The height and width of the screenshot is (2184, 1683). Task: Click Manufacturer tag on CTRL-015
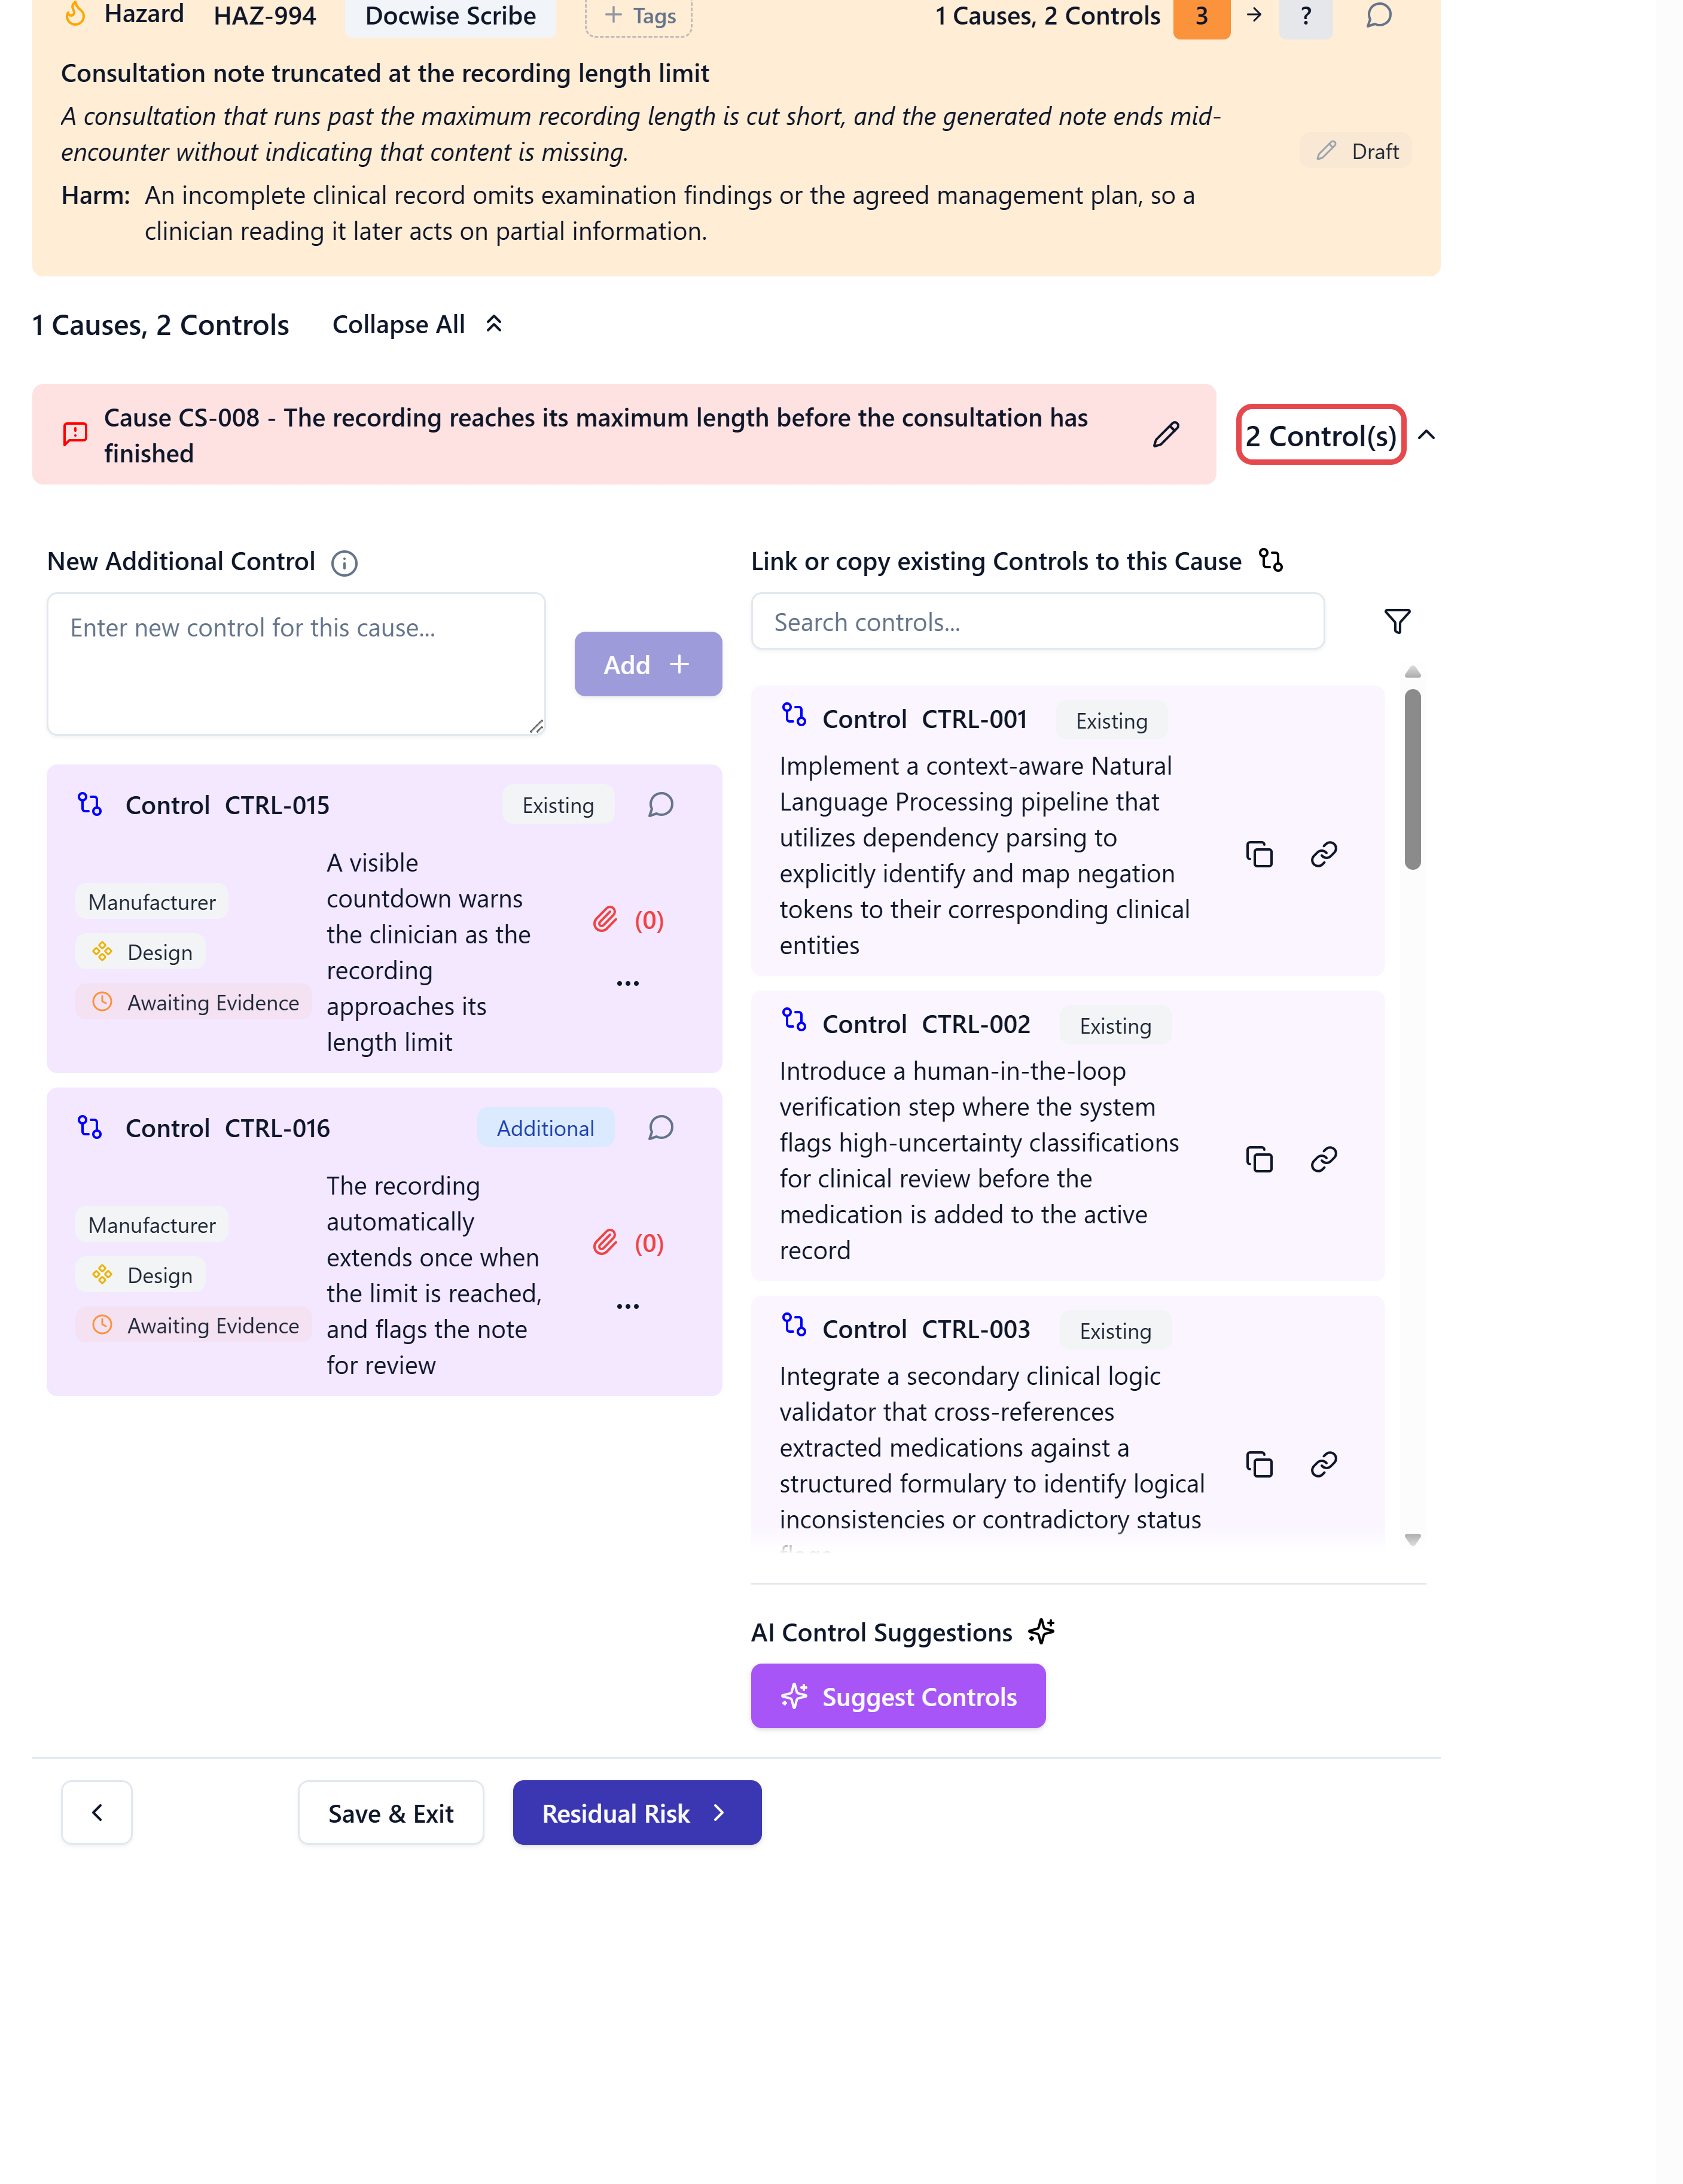tap(152, 902)
